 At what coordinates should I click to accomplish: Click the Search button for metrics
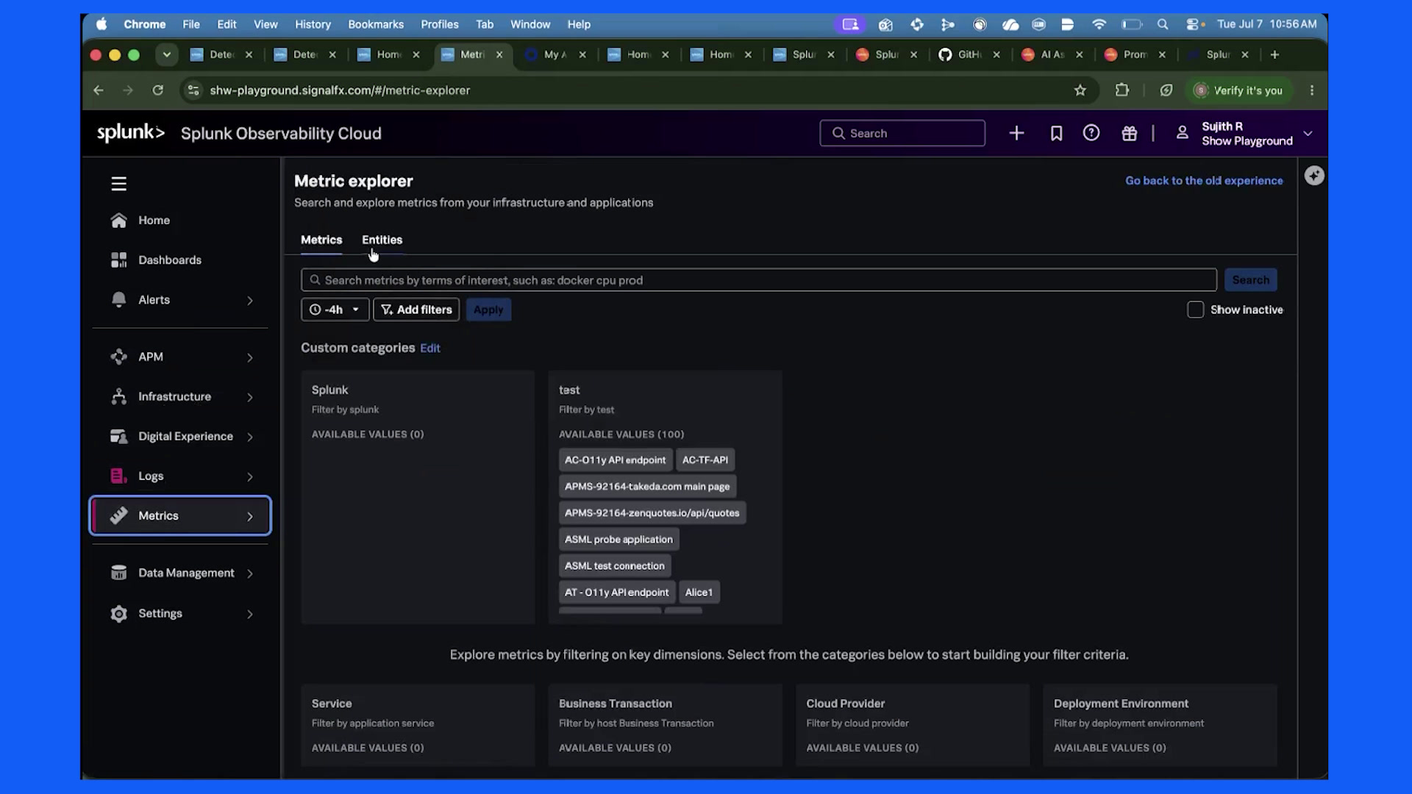pyautogui.click(x=1250, y=280)
